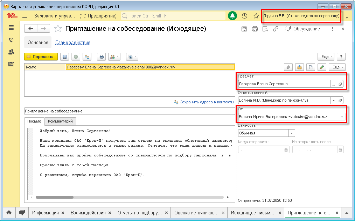Click the people icon in the left sidebar

(x=11, y=52)
